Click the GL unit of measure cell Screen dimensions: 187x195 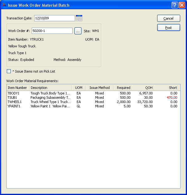(78, 106)
